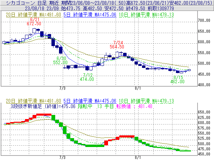Click the 450.00 axis label in the lower chart
Screen dimensions: 214x162
coord(204,154)
